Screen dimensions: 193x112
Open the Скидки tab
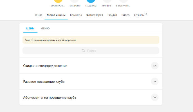(x=112, y=15)
